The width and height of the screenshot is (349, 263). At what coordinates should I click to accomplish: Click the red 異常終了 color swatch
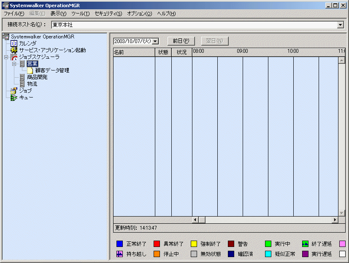click(x=157, y=244)
